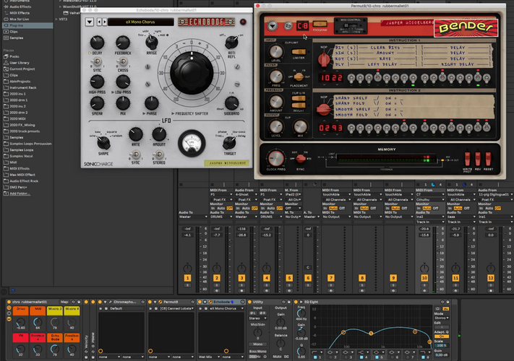Toggle Utility device activator
This screenshot has width=514, height=361.
coord(250,302)
